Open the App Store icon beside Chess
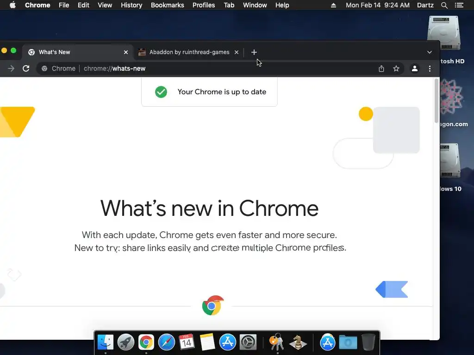The height and width of the screenshot is (355, 474). pos(327,342)
